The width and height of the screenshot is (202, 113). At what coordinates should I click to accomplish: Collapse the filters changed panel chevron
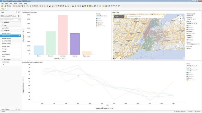point(19,109)
